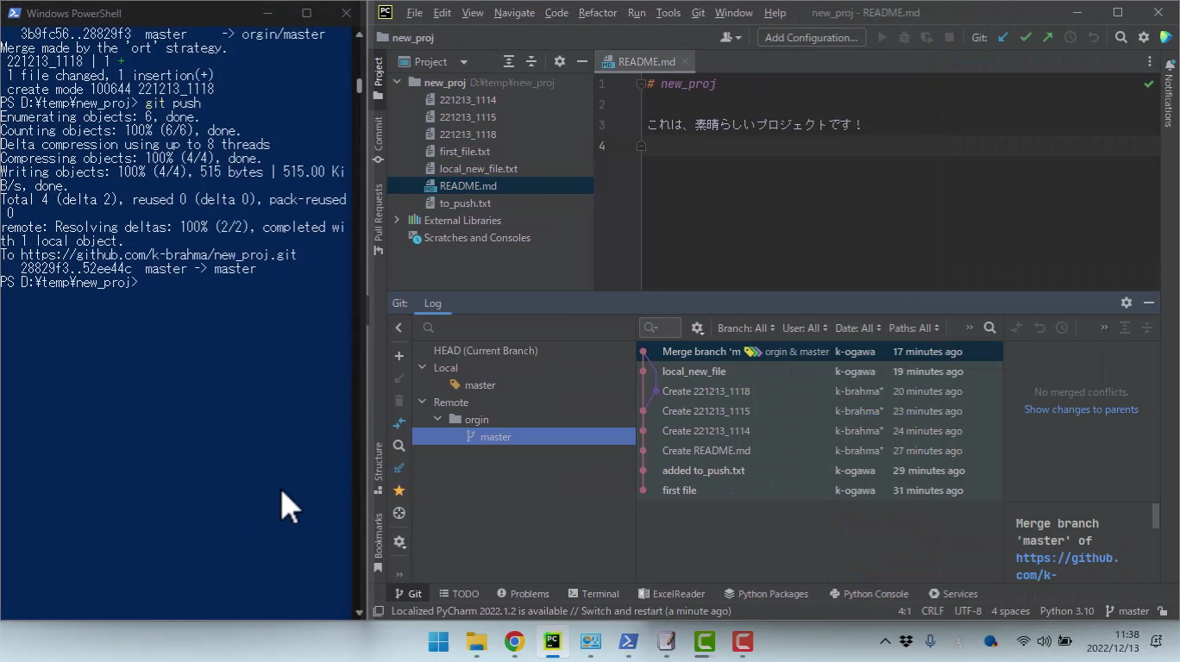Click Git Push green arrow icon
This screenshot has width=1180, height=662.
1047,37
